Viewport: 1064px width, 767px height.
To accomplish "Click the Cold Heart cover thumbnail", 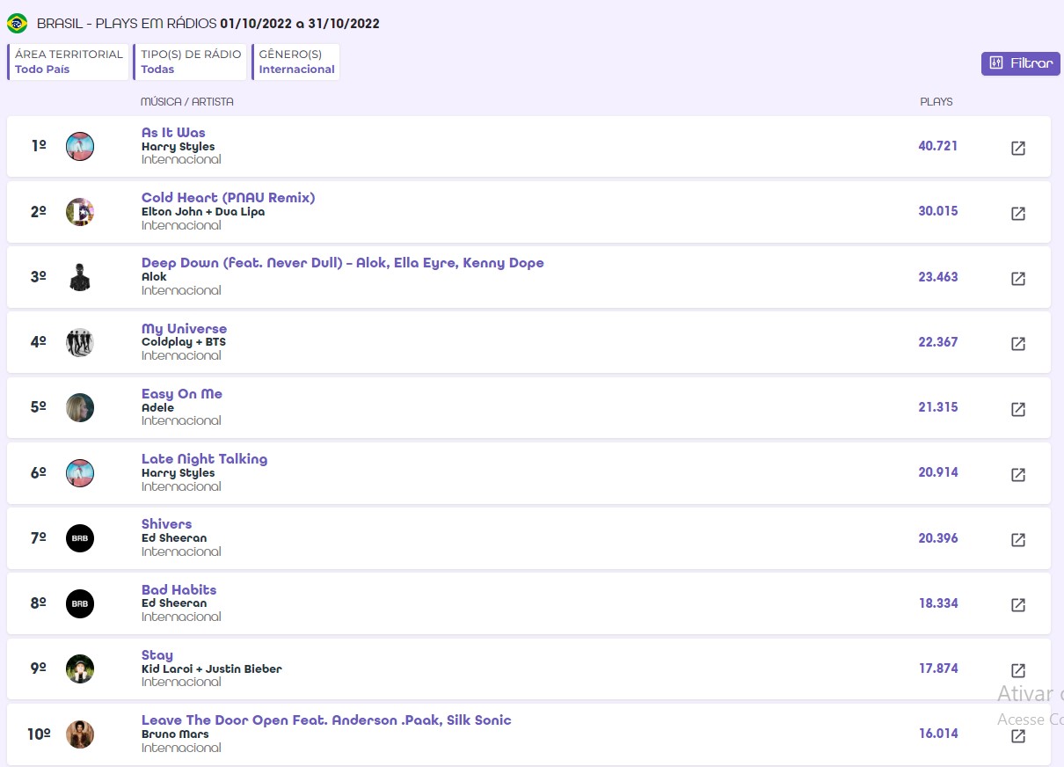I will coord(80,212).
